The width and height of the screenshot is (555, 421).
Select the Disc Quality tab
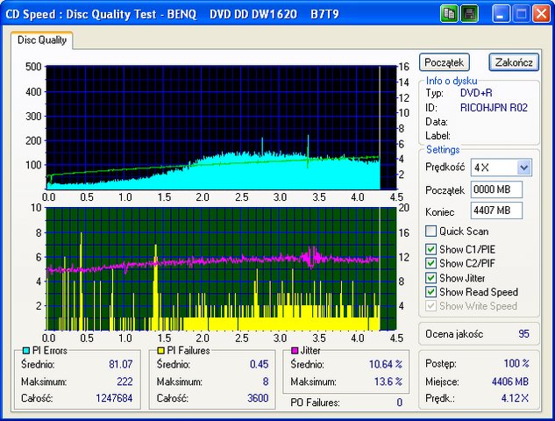pos(42,40)
